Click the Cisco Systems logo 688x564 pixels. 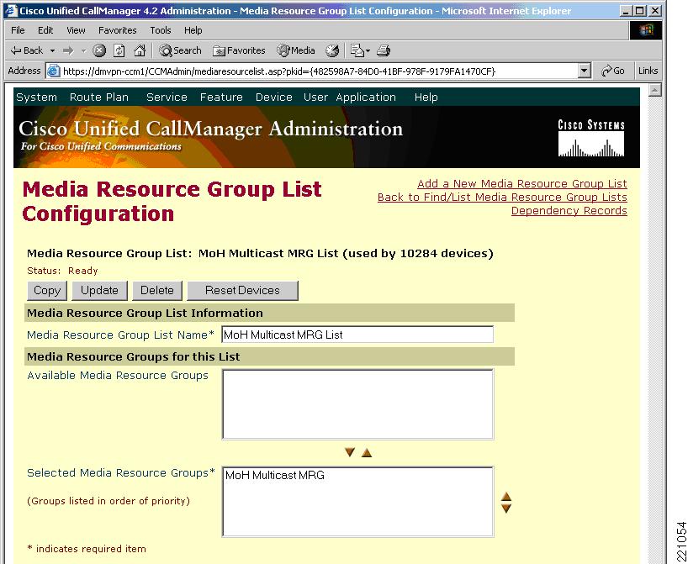tap(591, 138)
